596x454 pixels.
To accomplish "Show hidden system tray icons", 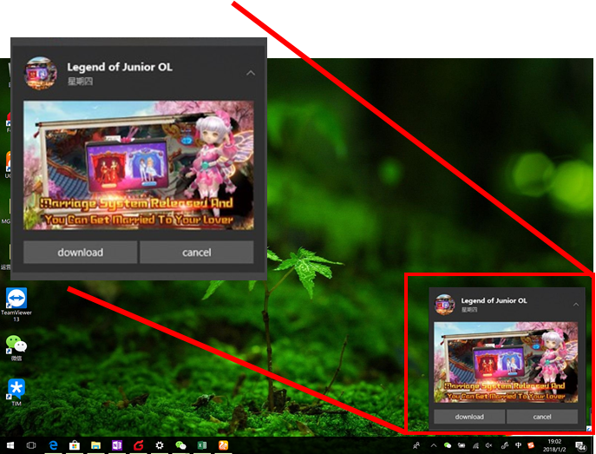I will click(434, 445).
